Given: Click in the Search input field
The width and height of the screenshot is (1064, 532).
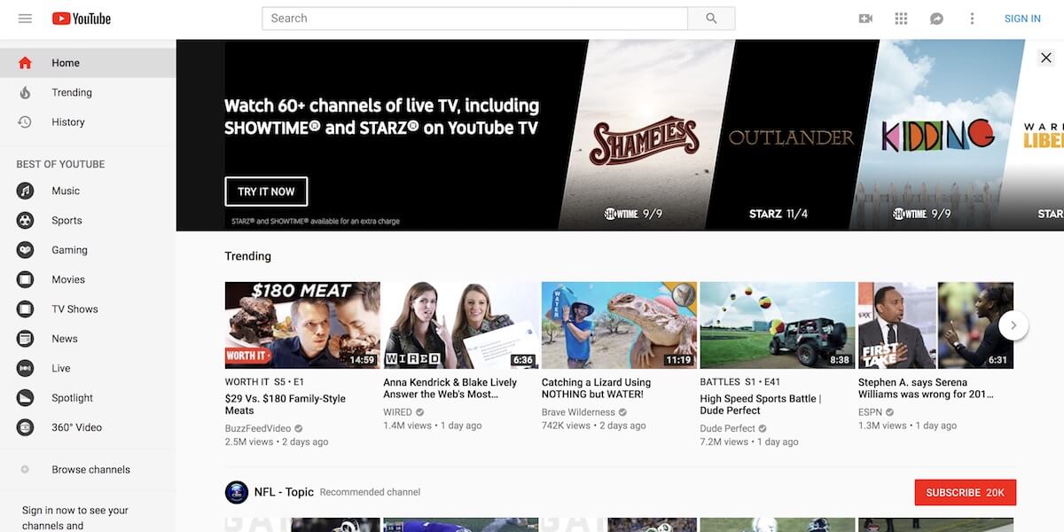Looking at the screenshot, I should [475, 19].
